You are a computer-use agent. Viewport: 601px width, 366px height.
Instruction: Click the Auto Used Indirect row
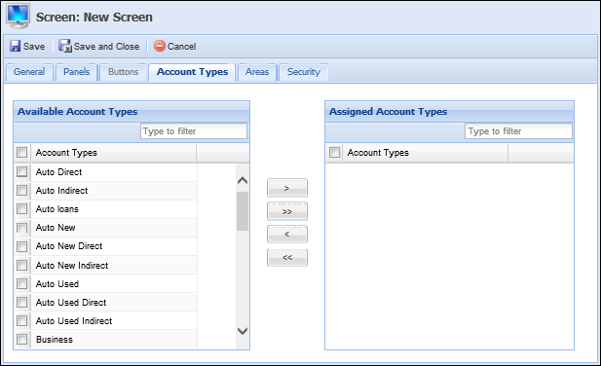105,321
